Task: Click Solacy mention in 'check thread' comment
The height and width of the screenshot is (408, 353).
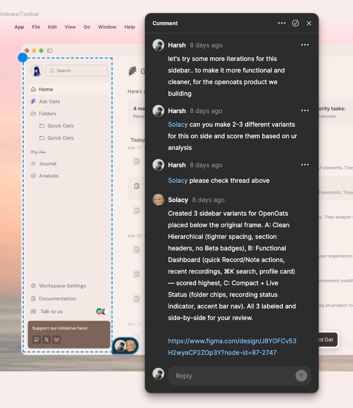Action: pyautogui.click(x=178, y=181)
